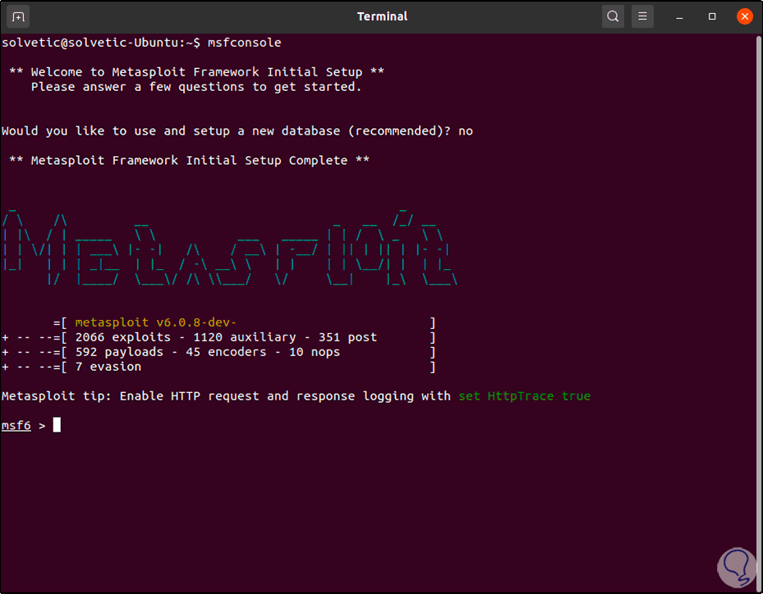Click 'Metasploit Framework Initial Setup Complete'

(189, 161)
